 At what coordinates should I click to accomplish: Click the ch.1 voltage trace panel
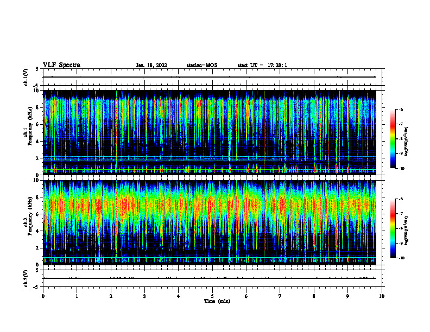212,77
